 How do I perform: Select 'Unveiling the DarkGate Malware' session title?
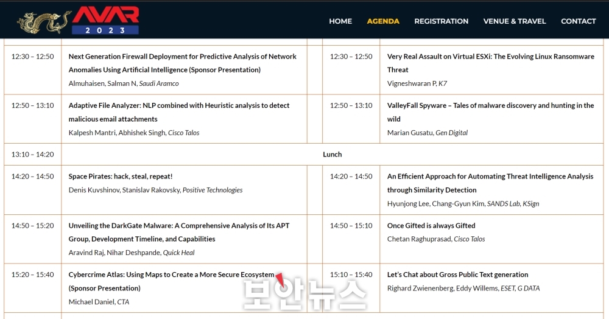(178, 232)
